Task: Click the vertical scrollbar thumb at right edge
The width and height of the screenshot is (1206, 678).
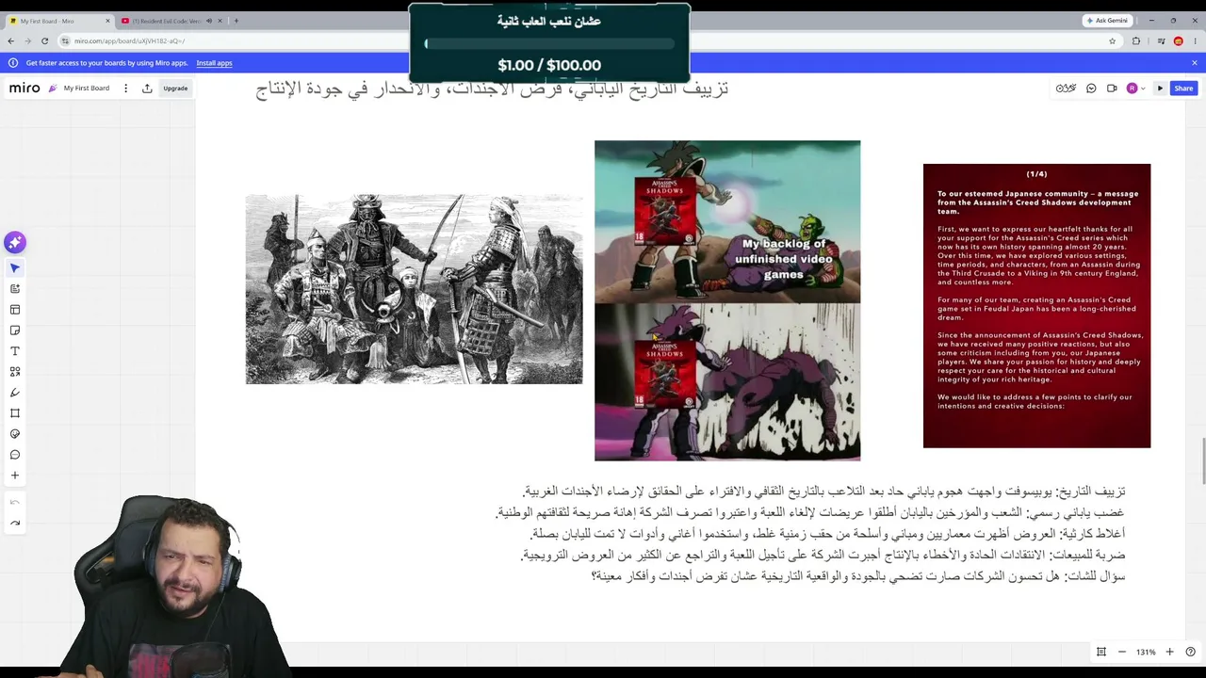Action: 1202,460
